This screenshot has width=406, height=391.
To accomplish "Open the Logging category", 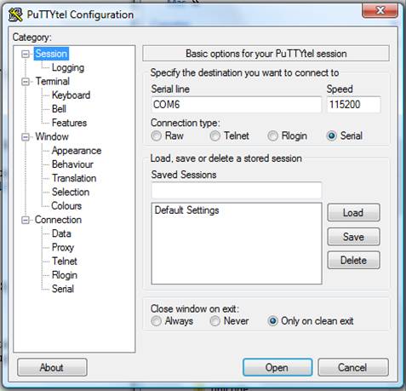I will pos(68,68).
